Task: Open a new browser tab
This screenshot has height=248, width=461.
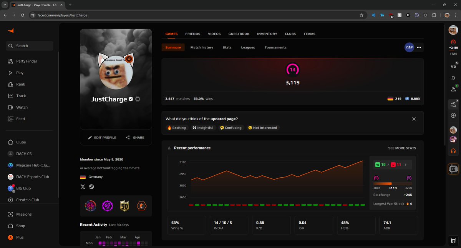Action: click(70, 5)
